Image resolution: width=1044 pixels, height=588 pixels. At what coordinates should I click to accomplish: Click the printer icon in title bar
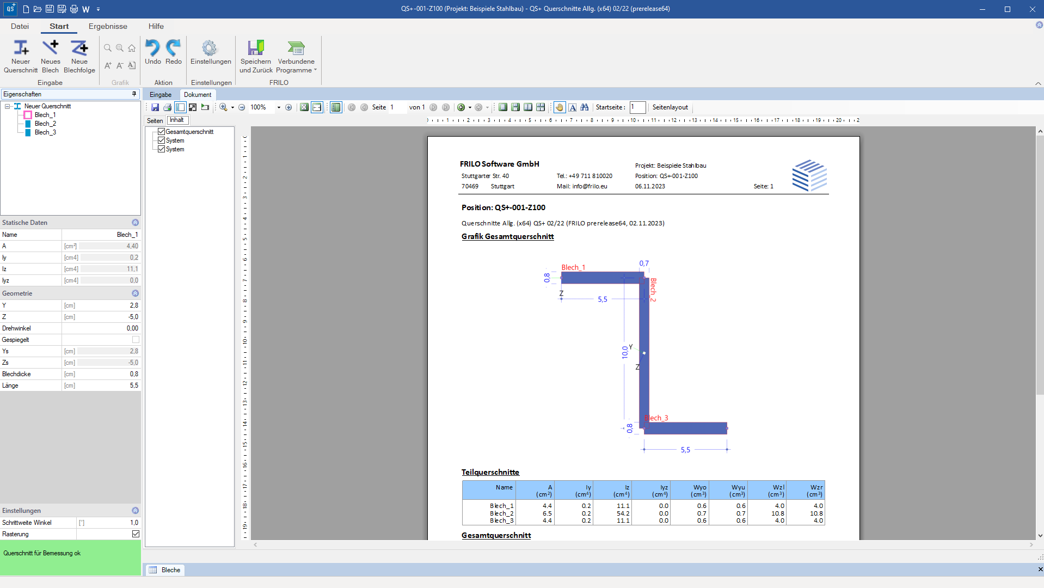[74, 9]
